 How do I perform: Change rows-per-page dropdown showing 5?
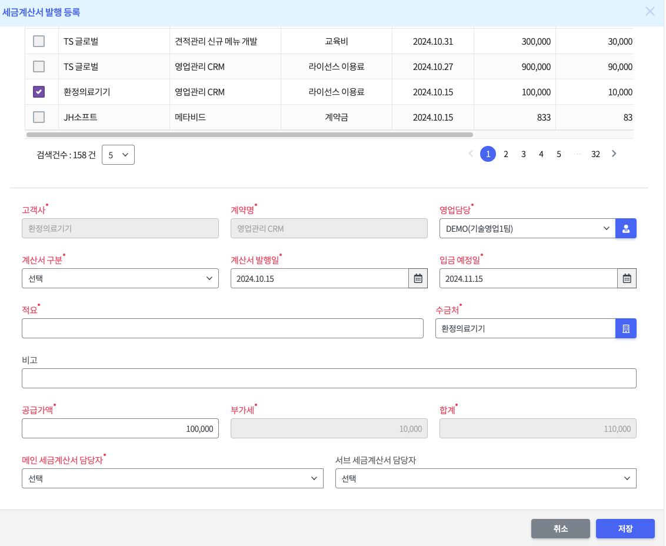[x=118, y=155]
